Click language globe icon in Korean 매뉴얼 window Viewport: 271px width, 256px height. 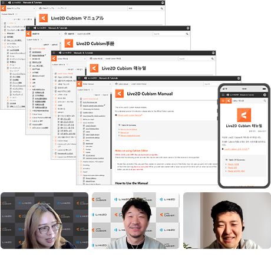[213, 52]
